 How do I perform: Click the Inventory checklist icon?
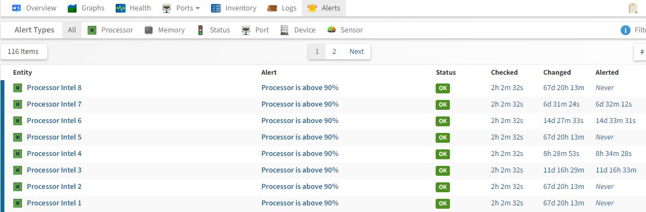(x=216, y=8)
